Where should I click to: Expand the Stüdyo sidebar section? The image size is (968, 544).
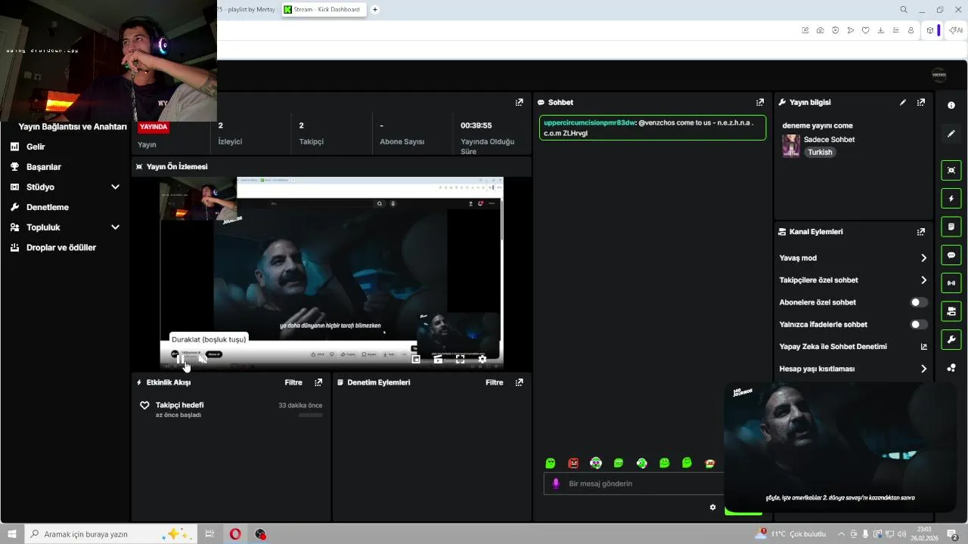pyautogui.click(x=115, y=187)
